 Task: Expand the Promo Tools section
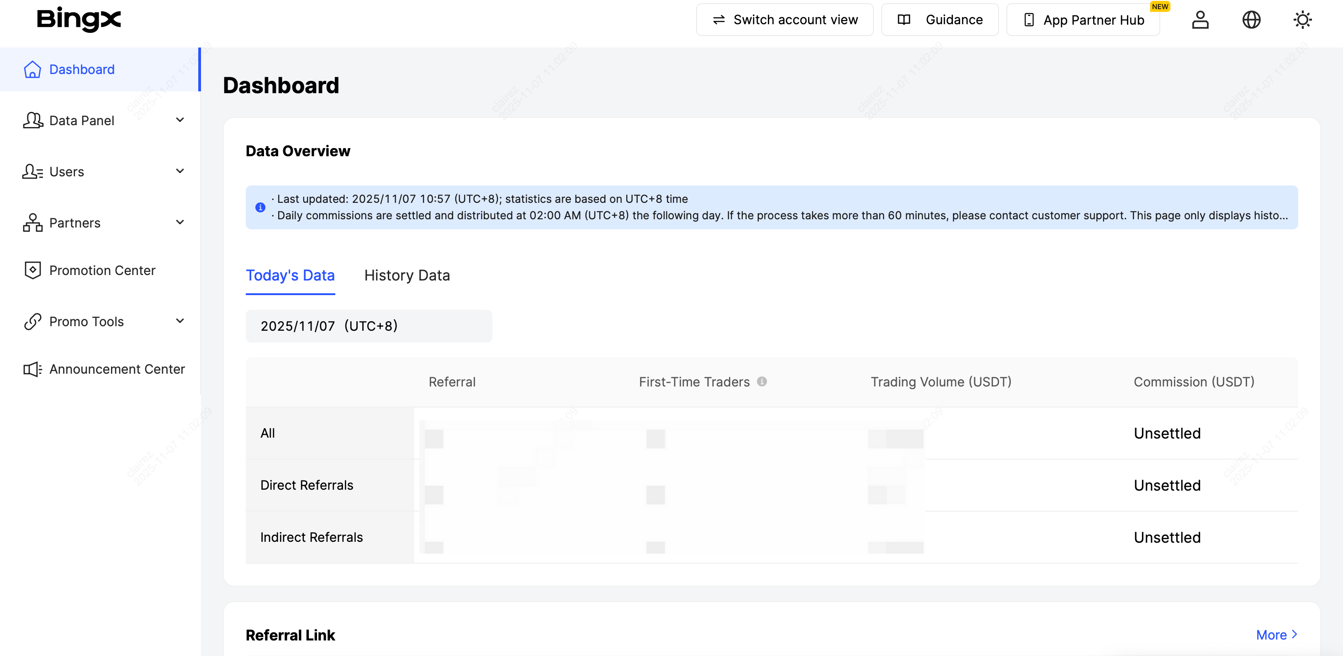(x=180, y=321)
